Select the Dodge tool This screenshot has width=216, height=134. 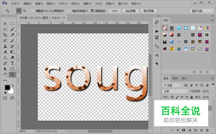pyautogui.click(x=12, y=58)
